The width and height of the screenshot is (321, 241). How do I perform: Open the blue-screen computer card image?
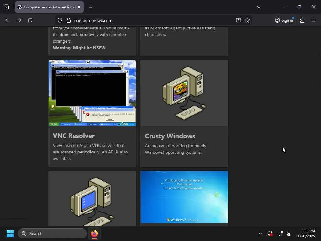(92, 198)
